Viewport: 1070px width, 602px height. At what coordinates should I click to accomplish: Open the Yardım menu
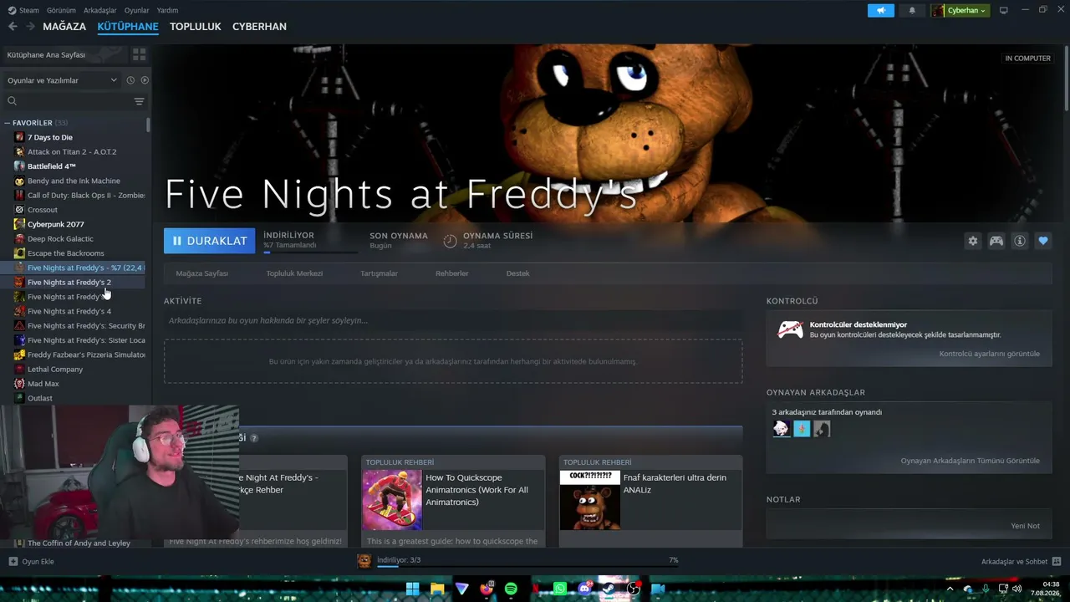(167, 10)
